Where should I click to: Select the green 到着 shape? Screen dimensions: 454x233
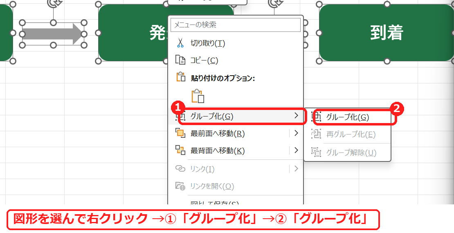(387, 32)
